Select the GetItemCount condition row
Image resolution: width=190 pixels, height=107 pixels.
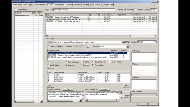click(88, 81)
